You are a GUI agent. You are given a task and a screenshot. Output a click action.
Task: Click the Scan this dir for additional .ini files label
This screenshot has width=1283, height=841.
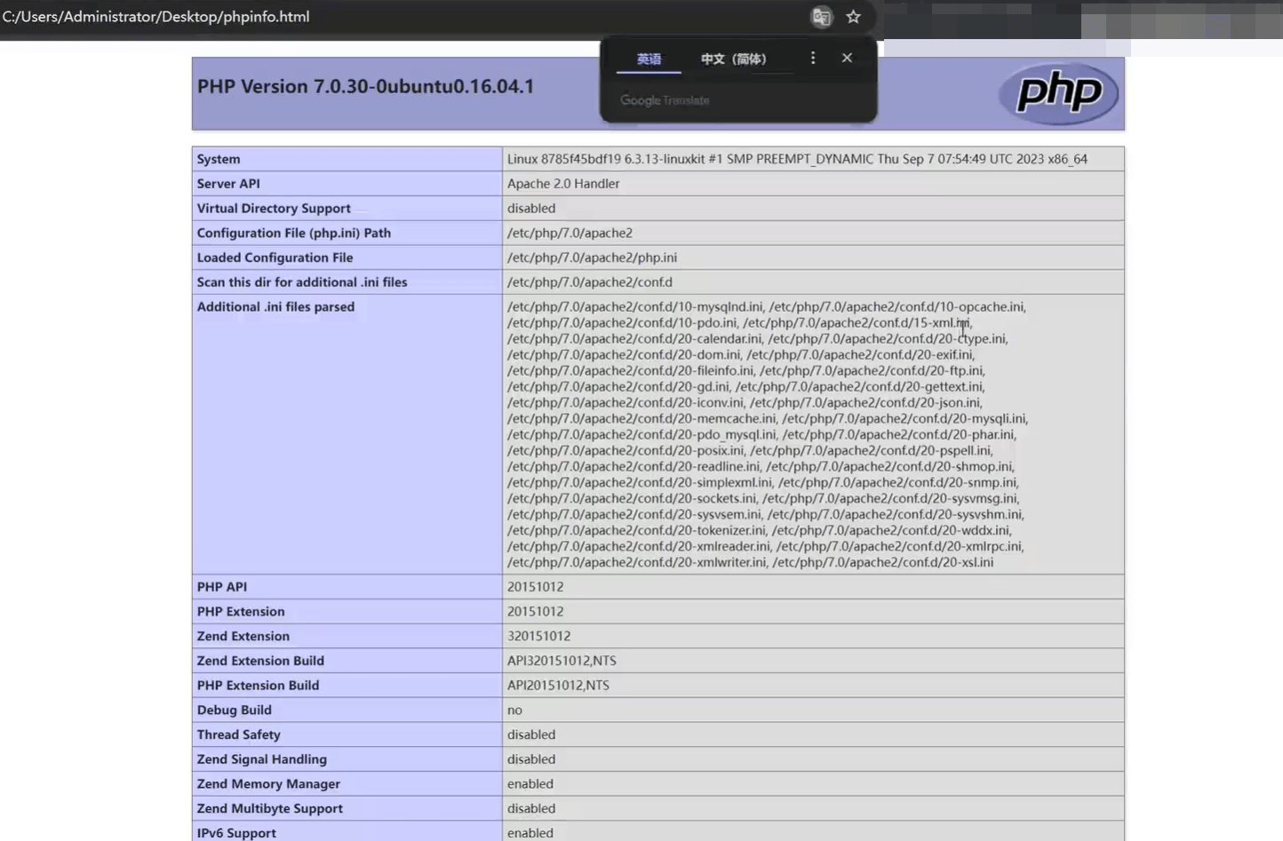click(302, 282)
